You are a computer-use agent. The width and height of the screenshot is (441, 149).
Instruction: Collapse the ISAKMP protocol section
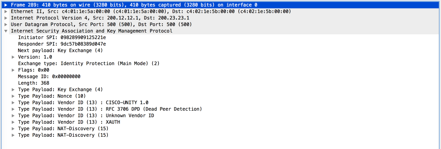[6, 31]
